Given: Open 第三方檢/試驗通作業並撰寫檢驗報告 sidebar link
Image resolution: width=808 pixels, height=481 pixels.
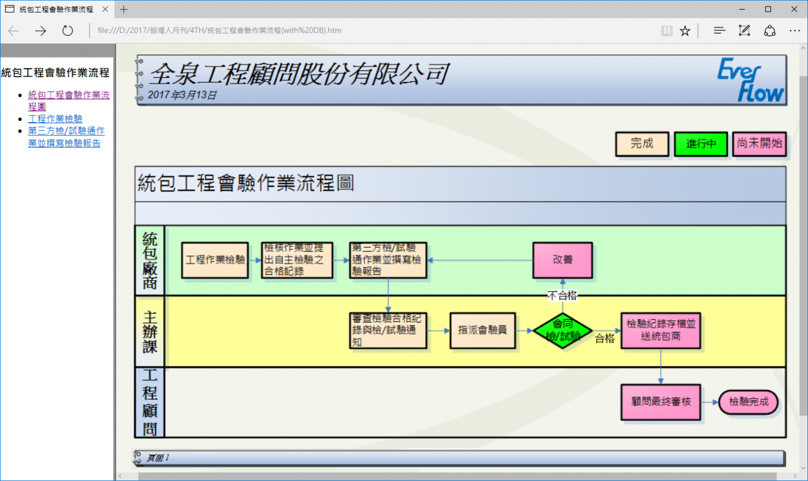Looking at the screenshot, I should tap(66, 137).
